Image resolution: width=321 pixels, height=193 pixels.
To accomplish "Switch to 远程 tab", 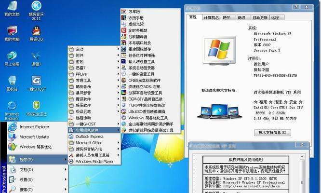I will click(x=277, y=18).
